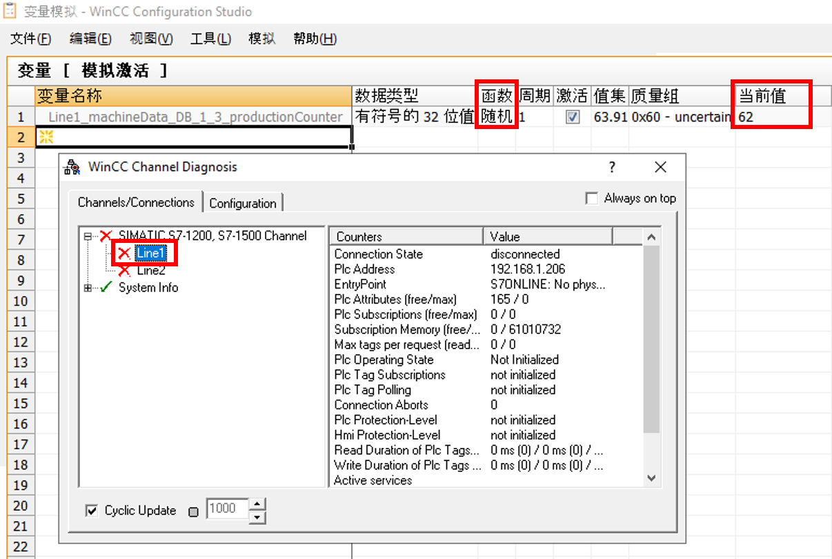Open the 文件(F) menu
Screen dimensions: 832x559
31,39
